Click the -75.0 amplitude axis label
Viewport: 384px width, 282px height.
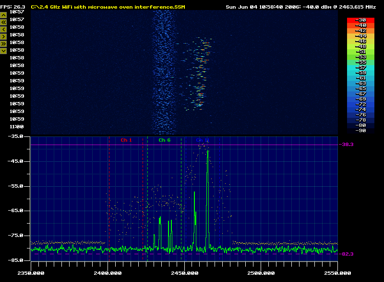point(15,236)
